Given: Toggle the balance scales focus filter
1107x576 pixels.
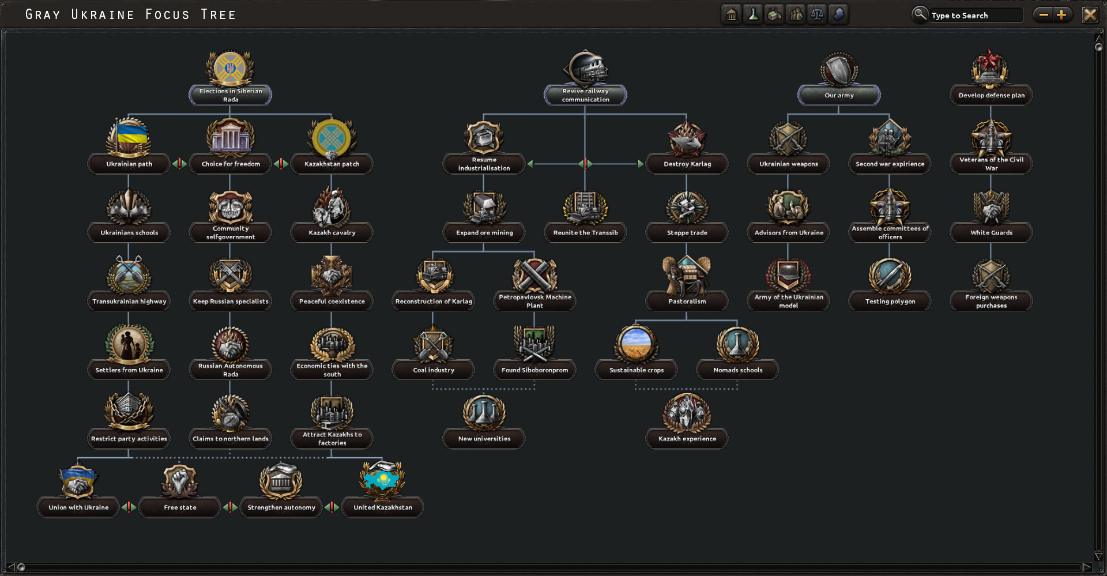Looking at the screenshot, I should tap(817, 14).
